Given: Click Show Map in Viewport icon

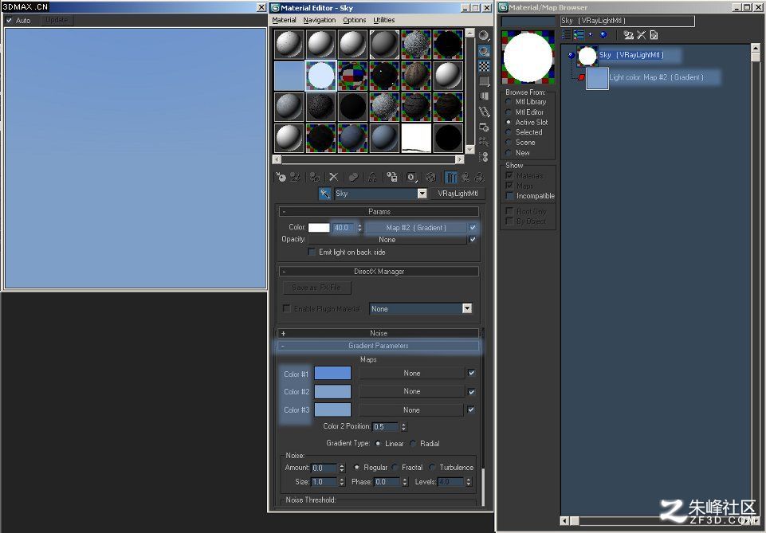Looking at the screenshot, I should pyautogui.click(x=430, y=177).
